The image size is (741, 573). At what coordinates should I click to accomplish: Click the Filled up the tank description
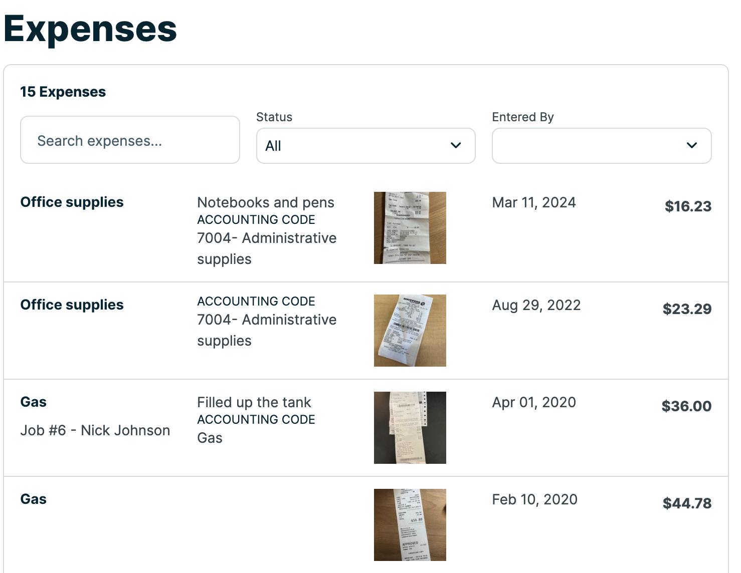[254, 403]
